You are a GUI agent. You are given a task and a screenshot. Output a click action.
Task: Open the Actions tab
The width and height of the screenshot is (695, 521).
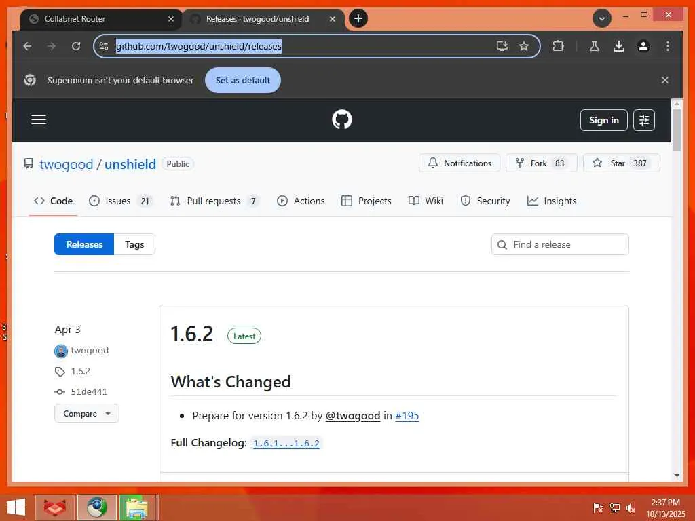pos(301,201)
